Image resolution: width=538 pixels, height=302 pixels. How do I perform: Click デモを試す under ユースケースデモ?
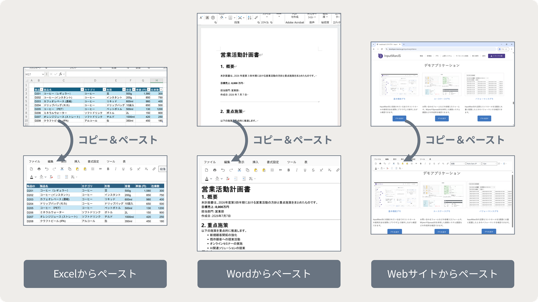click(442, 118)
